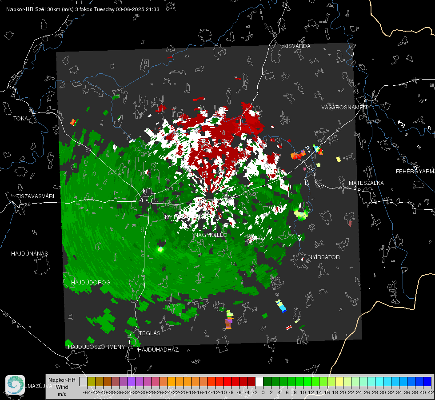Viewport: 435px width, 400px height.
Task: Click the TOKAJ town label
Action: coord(22,119)
